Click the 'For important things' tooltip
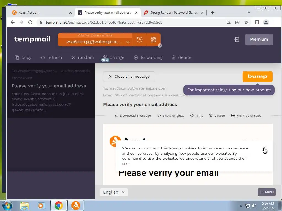The height and width of the screenshot is (211, 282). coord(229,90)
